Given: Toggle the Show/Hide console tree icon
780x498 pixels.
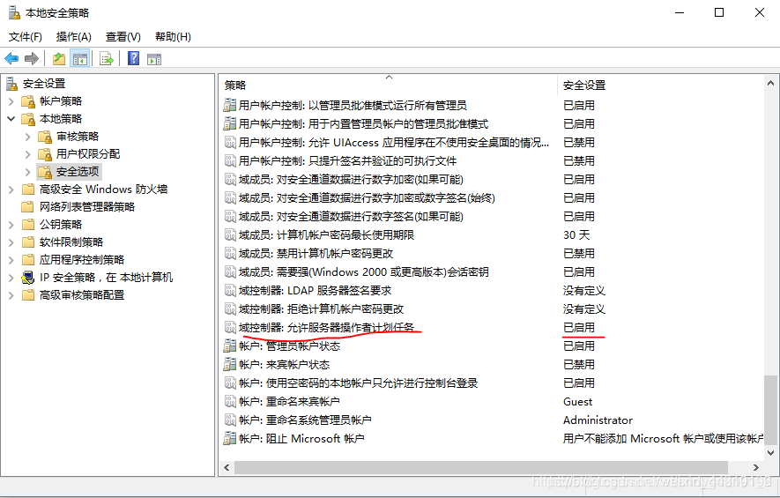Looking at the screenshot, I should tap(80, 59).
